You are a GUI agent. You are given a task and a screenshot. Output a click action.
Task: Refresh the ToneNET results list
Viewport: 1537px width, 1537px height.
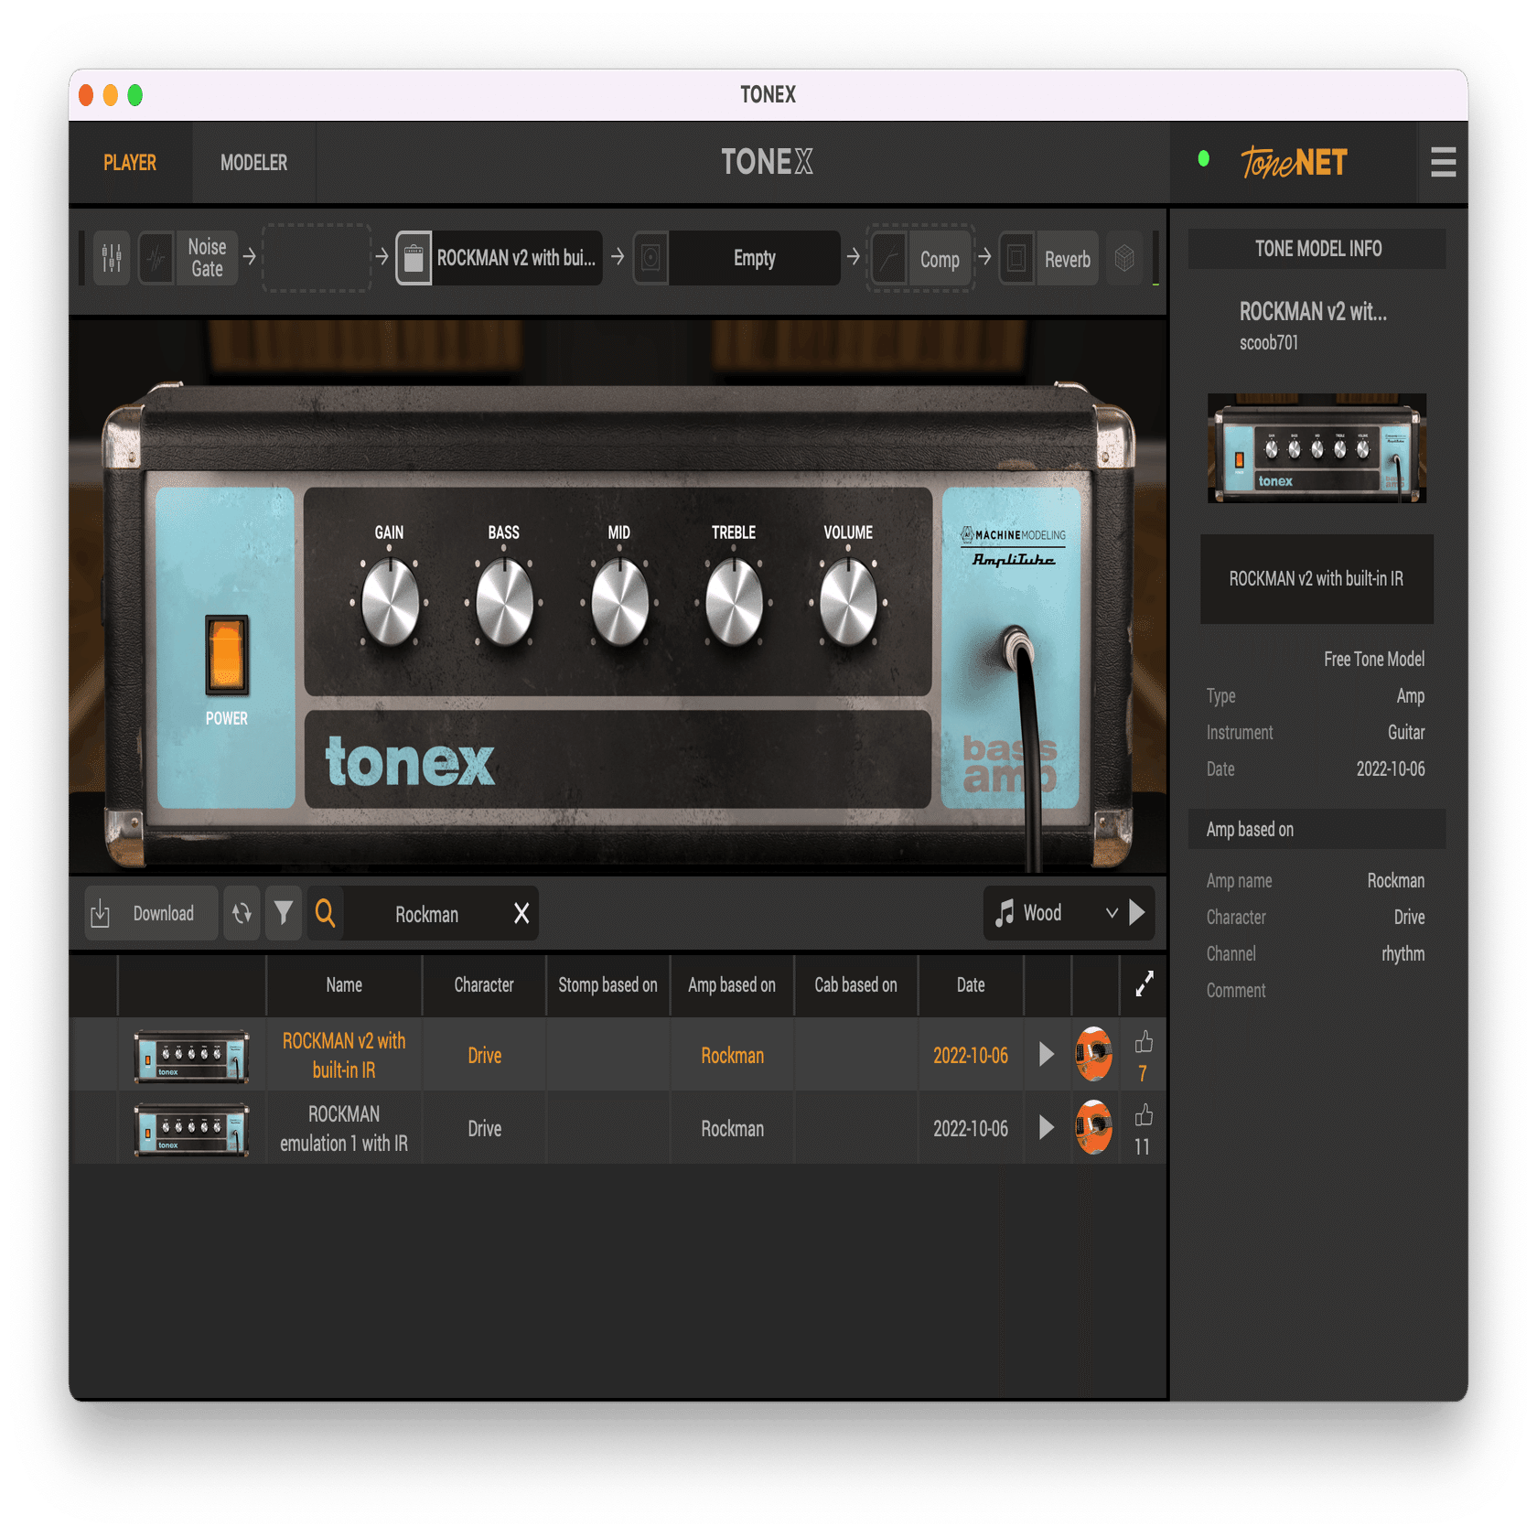(x=242, y=912)
